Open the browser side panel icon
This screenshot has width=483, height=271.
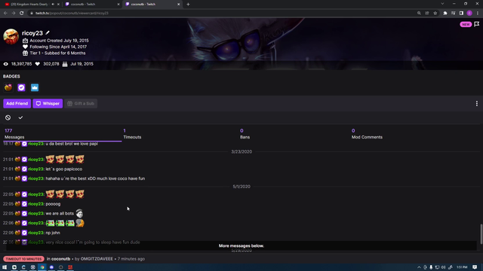click(x=461, y=14)
